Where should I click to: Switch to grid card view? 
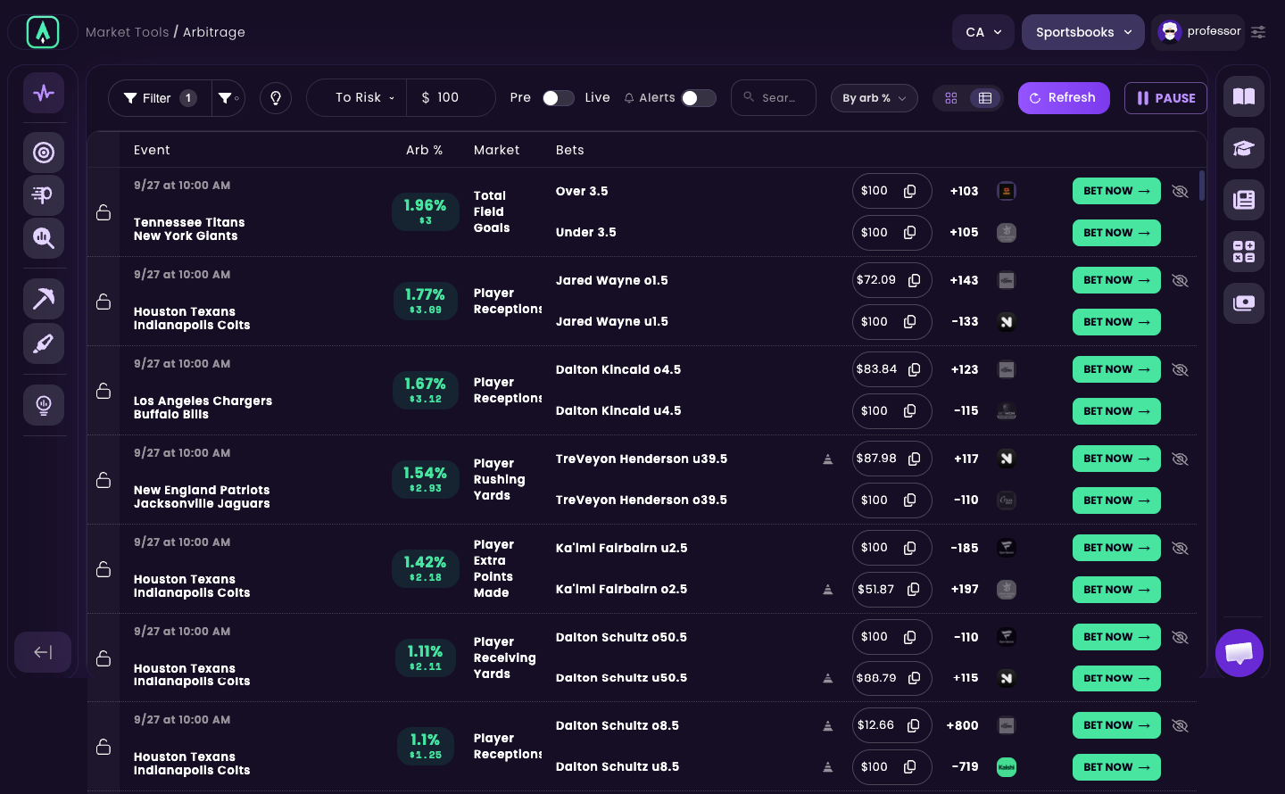[951, 98]
